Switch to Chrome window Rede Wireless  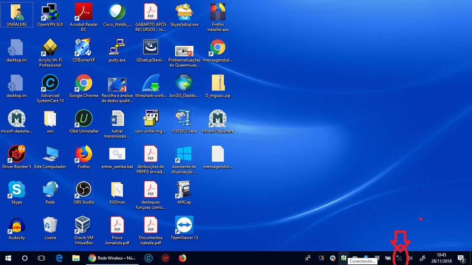[x=112, y=258]
